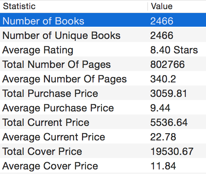Select the Total Number Of Pages row
This screenshot has width=206, height=174.
[x=103, y=64]
